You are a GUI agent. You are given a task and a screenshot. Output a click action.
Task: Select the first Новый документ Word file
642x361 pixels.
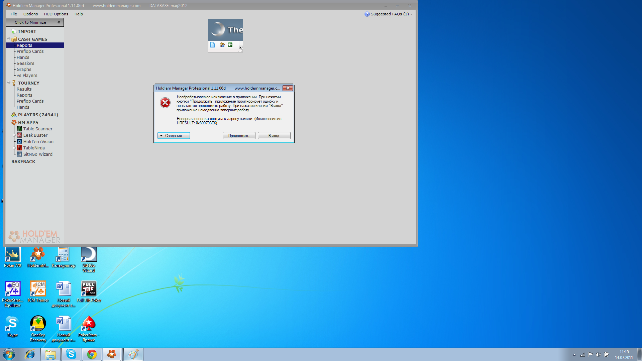pyautogui.click(x=64, y=294)
